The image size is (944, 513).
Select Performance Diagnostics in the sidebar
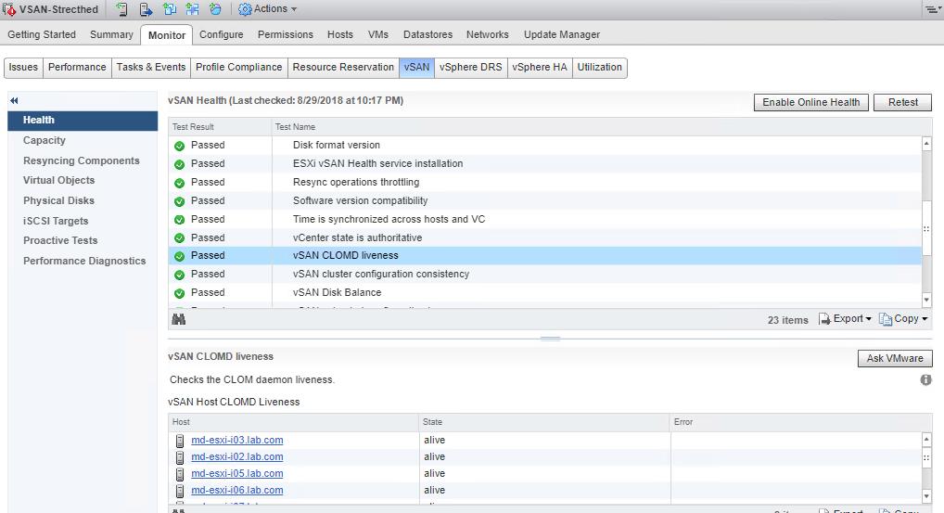tap(83, 261)
